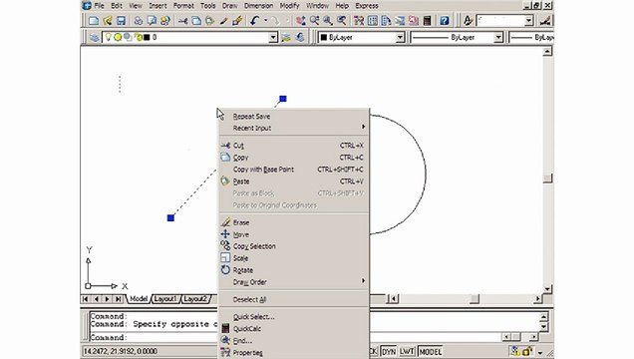Viewport: 634px width, 359px height.
Task: Choose Erase from the context menu
Action: click(293, 222)
